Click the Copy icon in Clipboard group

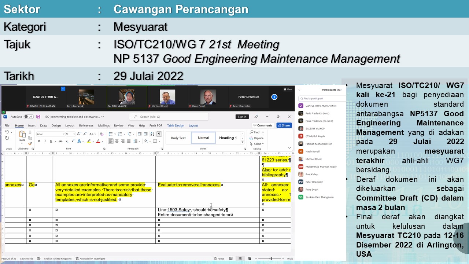click(30, 138)
